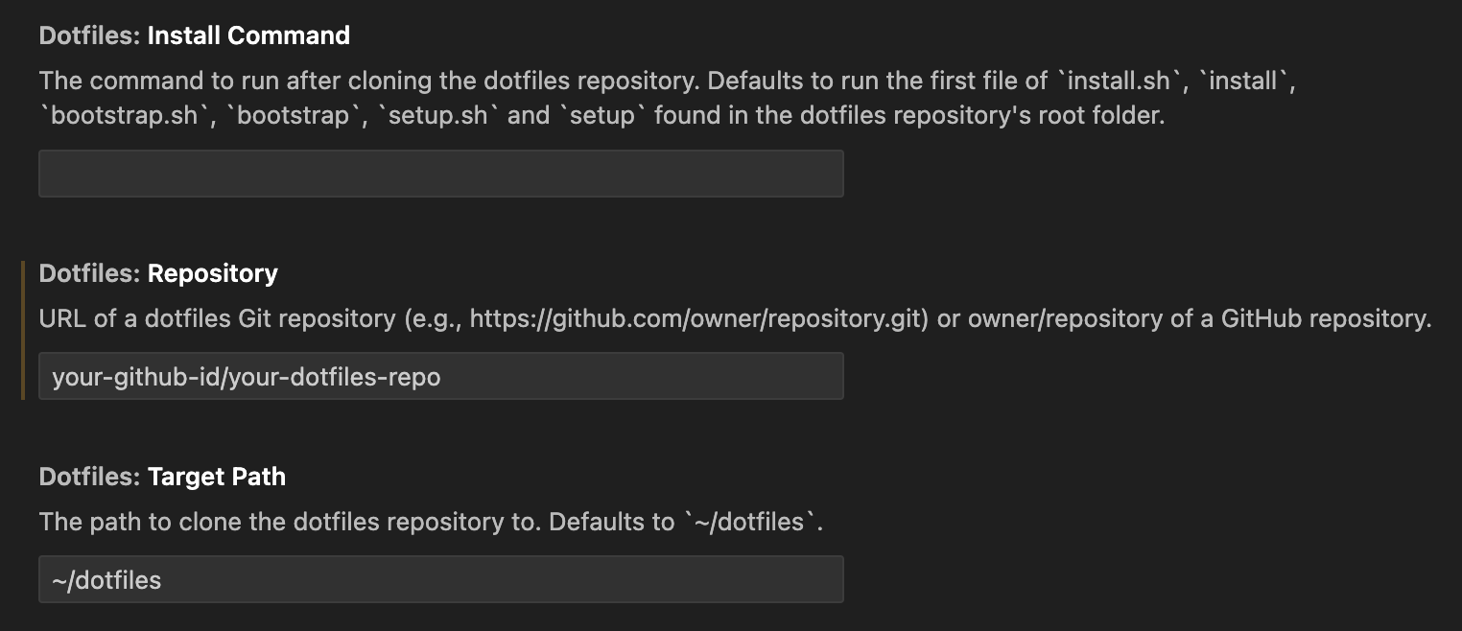Click the Dotfiles: Repository heading
1462x631 pixels.
click(x=157, y=273)
